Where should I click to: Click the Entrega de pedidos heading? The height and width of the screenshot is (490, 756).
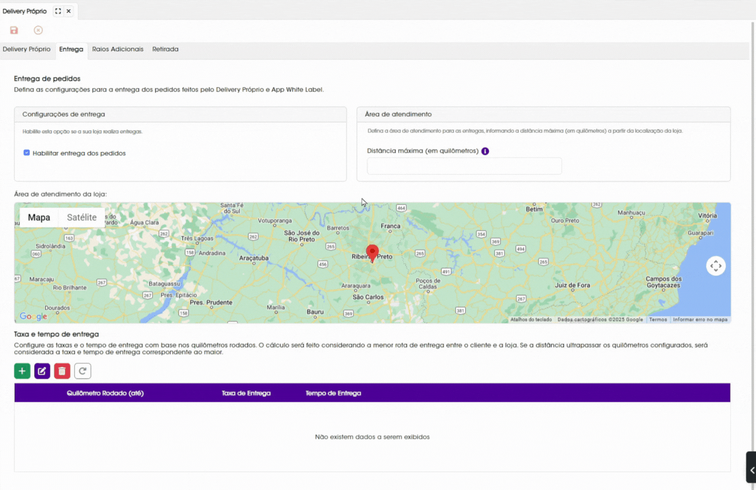(x=47, y=79)
